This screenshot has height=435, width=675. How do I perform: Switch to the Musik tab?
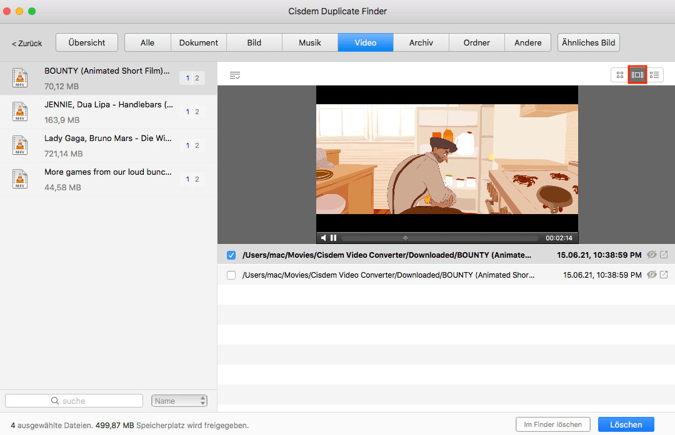(309, 42)
